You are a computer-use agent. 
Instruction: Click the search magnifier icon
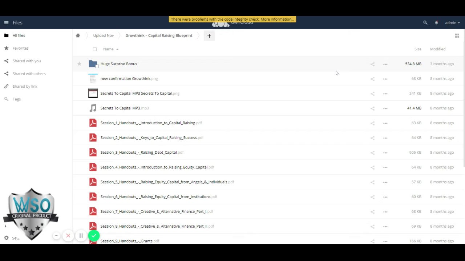(x=425, y=22)
